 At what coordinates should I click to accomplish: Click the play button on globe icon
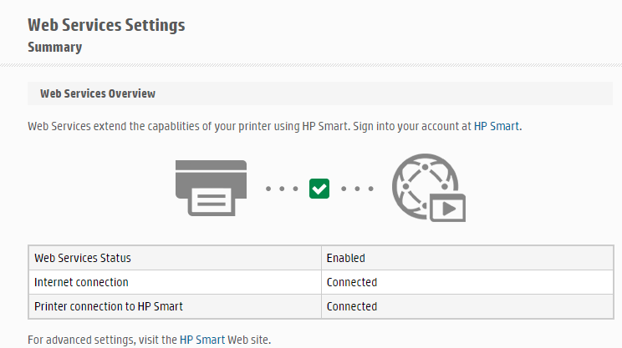[x=448, y=208]
